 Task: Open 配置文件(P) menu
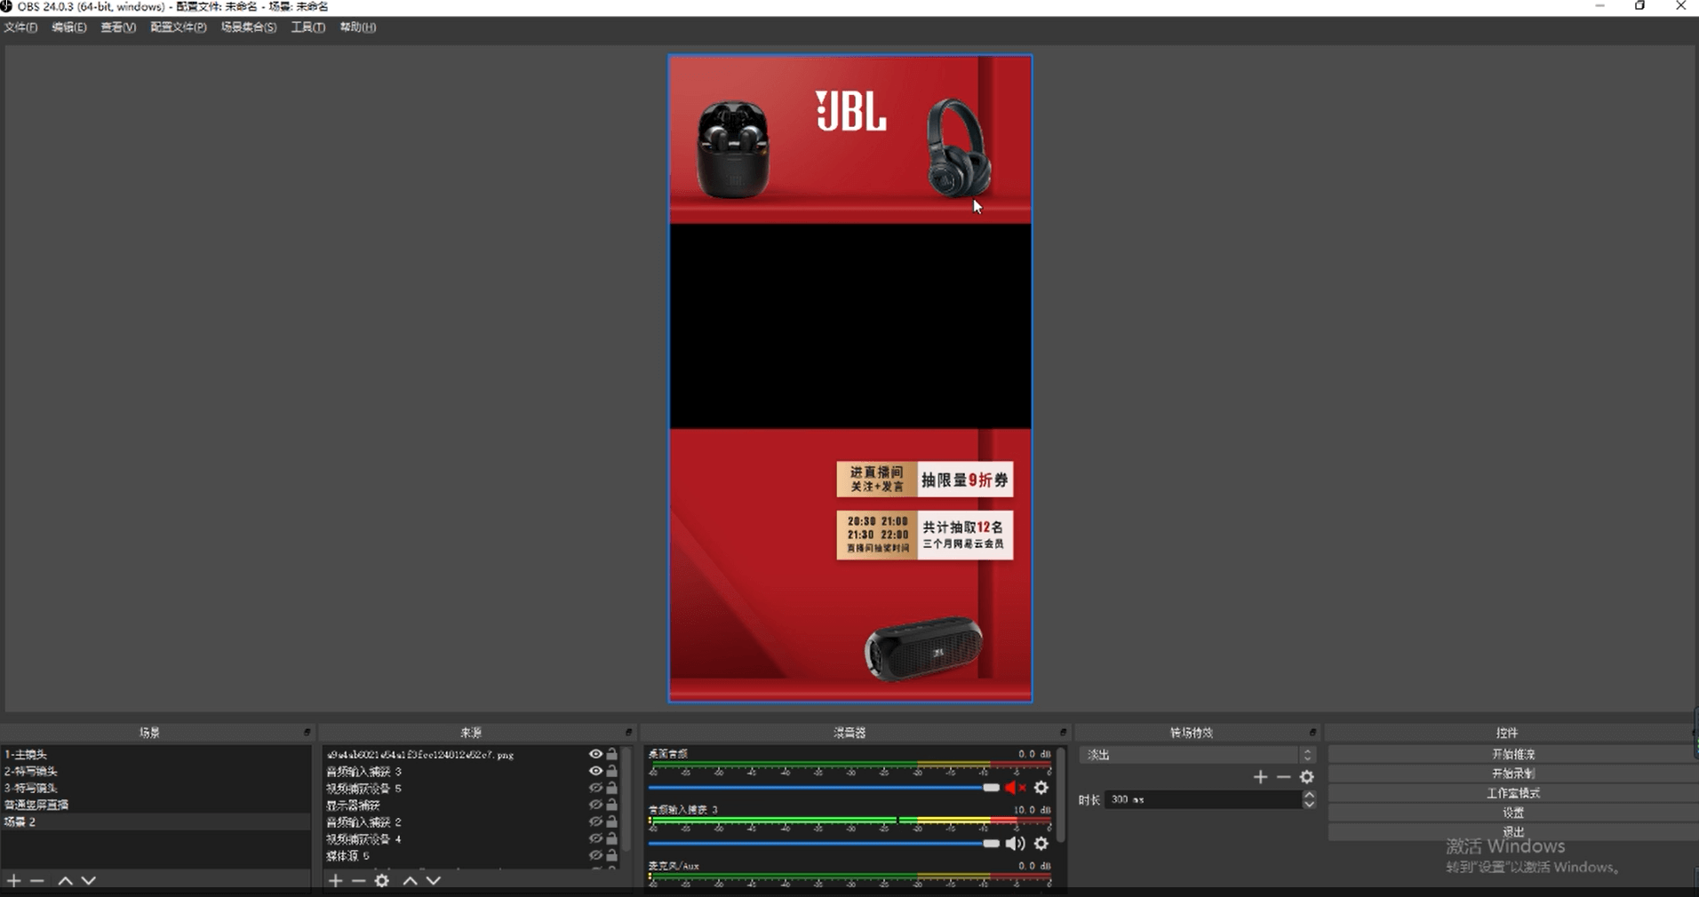click(179, 28)
